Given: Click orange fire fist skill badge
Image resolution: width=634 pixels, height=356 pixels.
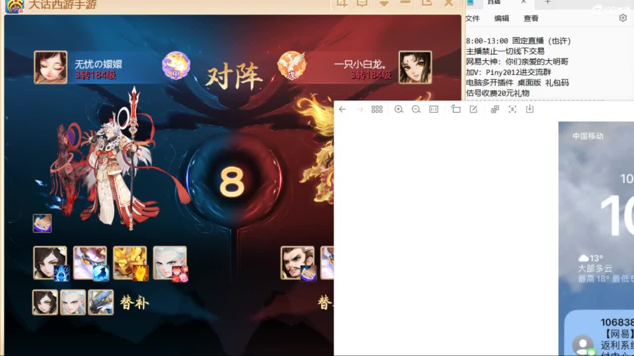Looking at the screenshot, I should coord(141,273).
